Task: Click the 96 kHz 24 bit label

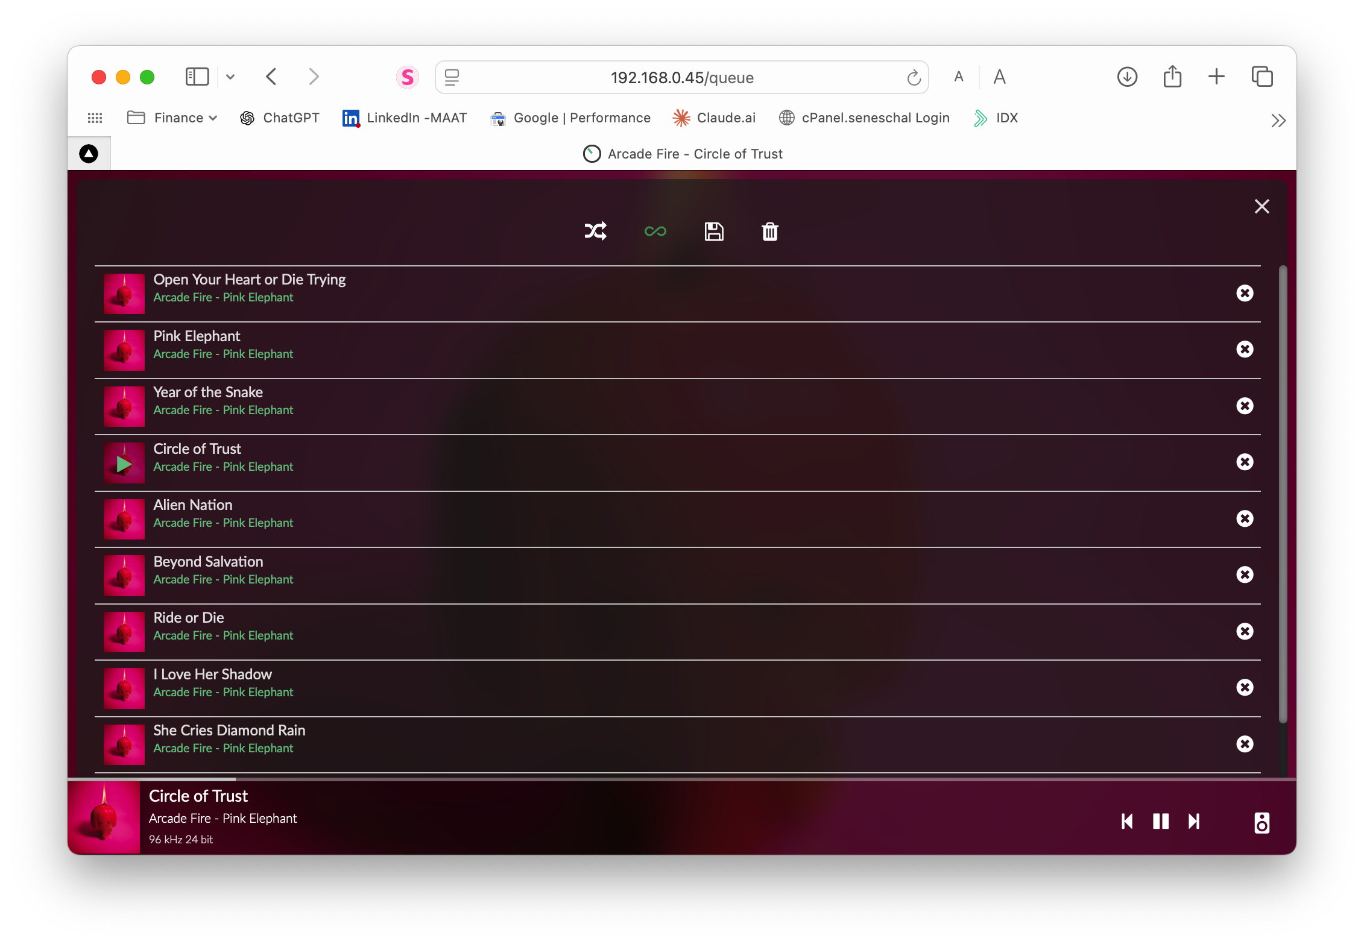Action: (x=181, y=840)
